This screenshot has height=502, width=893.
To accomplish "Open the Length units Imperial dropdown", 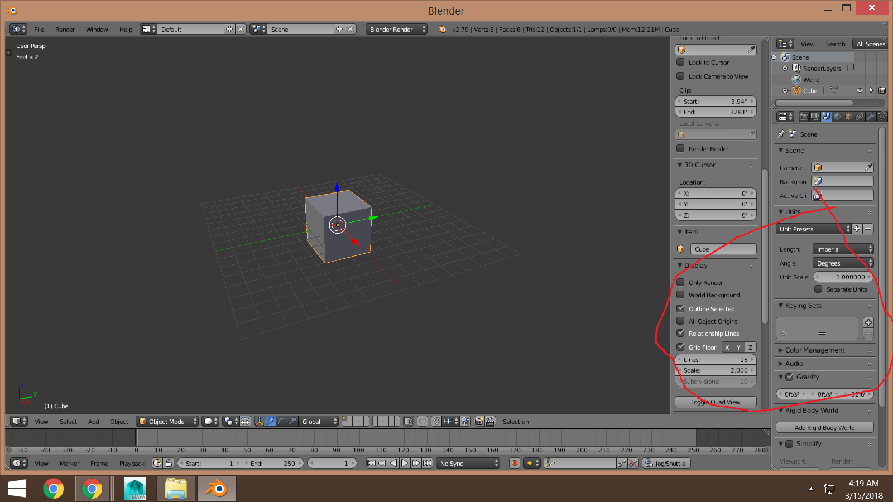I will point(843,249).
